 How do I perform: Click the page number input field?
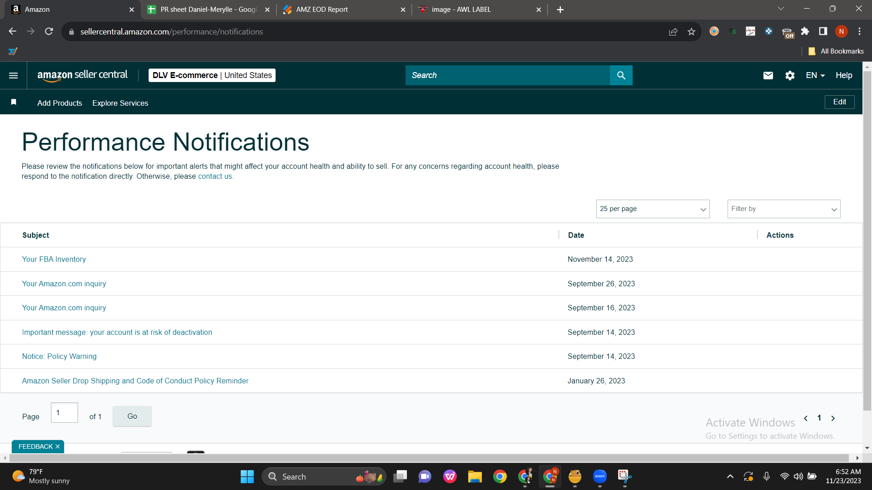pyautogui.click(x=64, y=413)
